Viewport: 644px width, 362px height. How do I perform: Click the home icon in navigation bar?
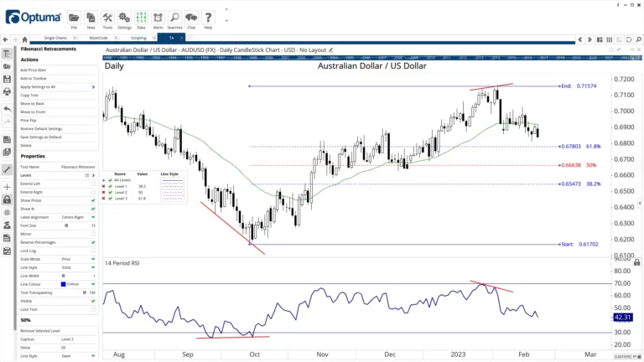coord(24,39)
